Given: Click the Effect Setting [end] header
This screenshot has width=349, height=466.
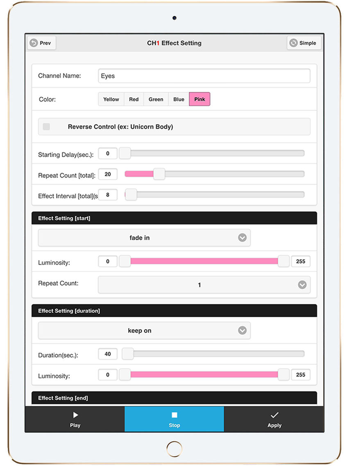Looking at the screenshot, I should click(174, 398).
